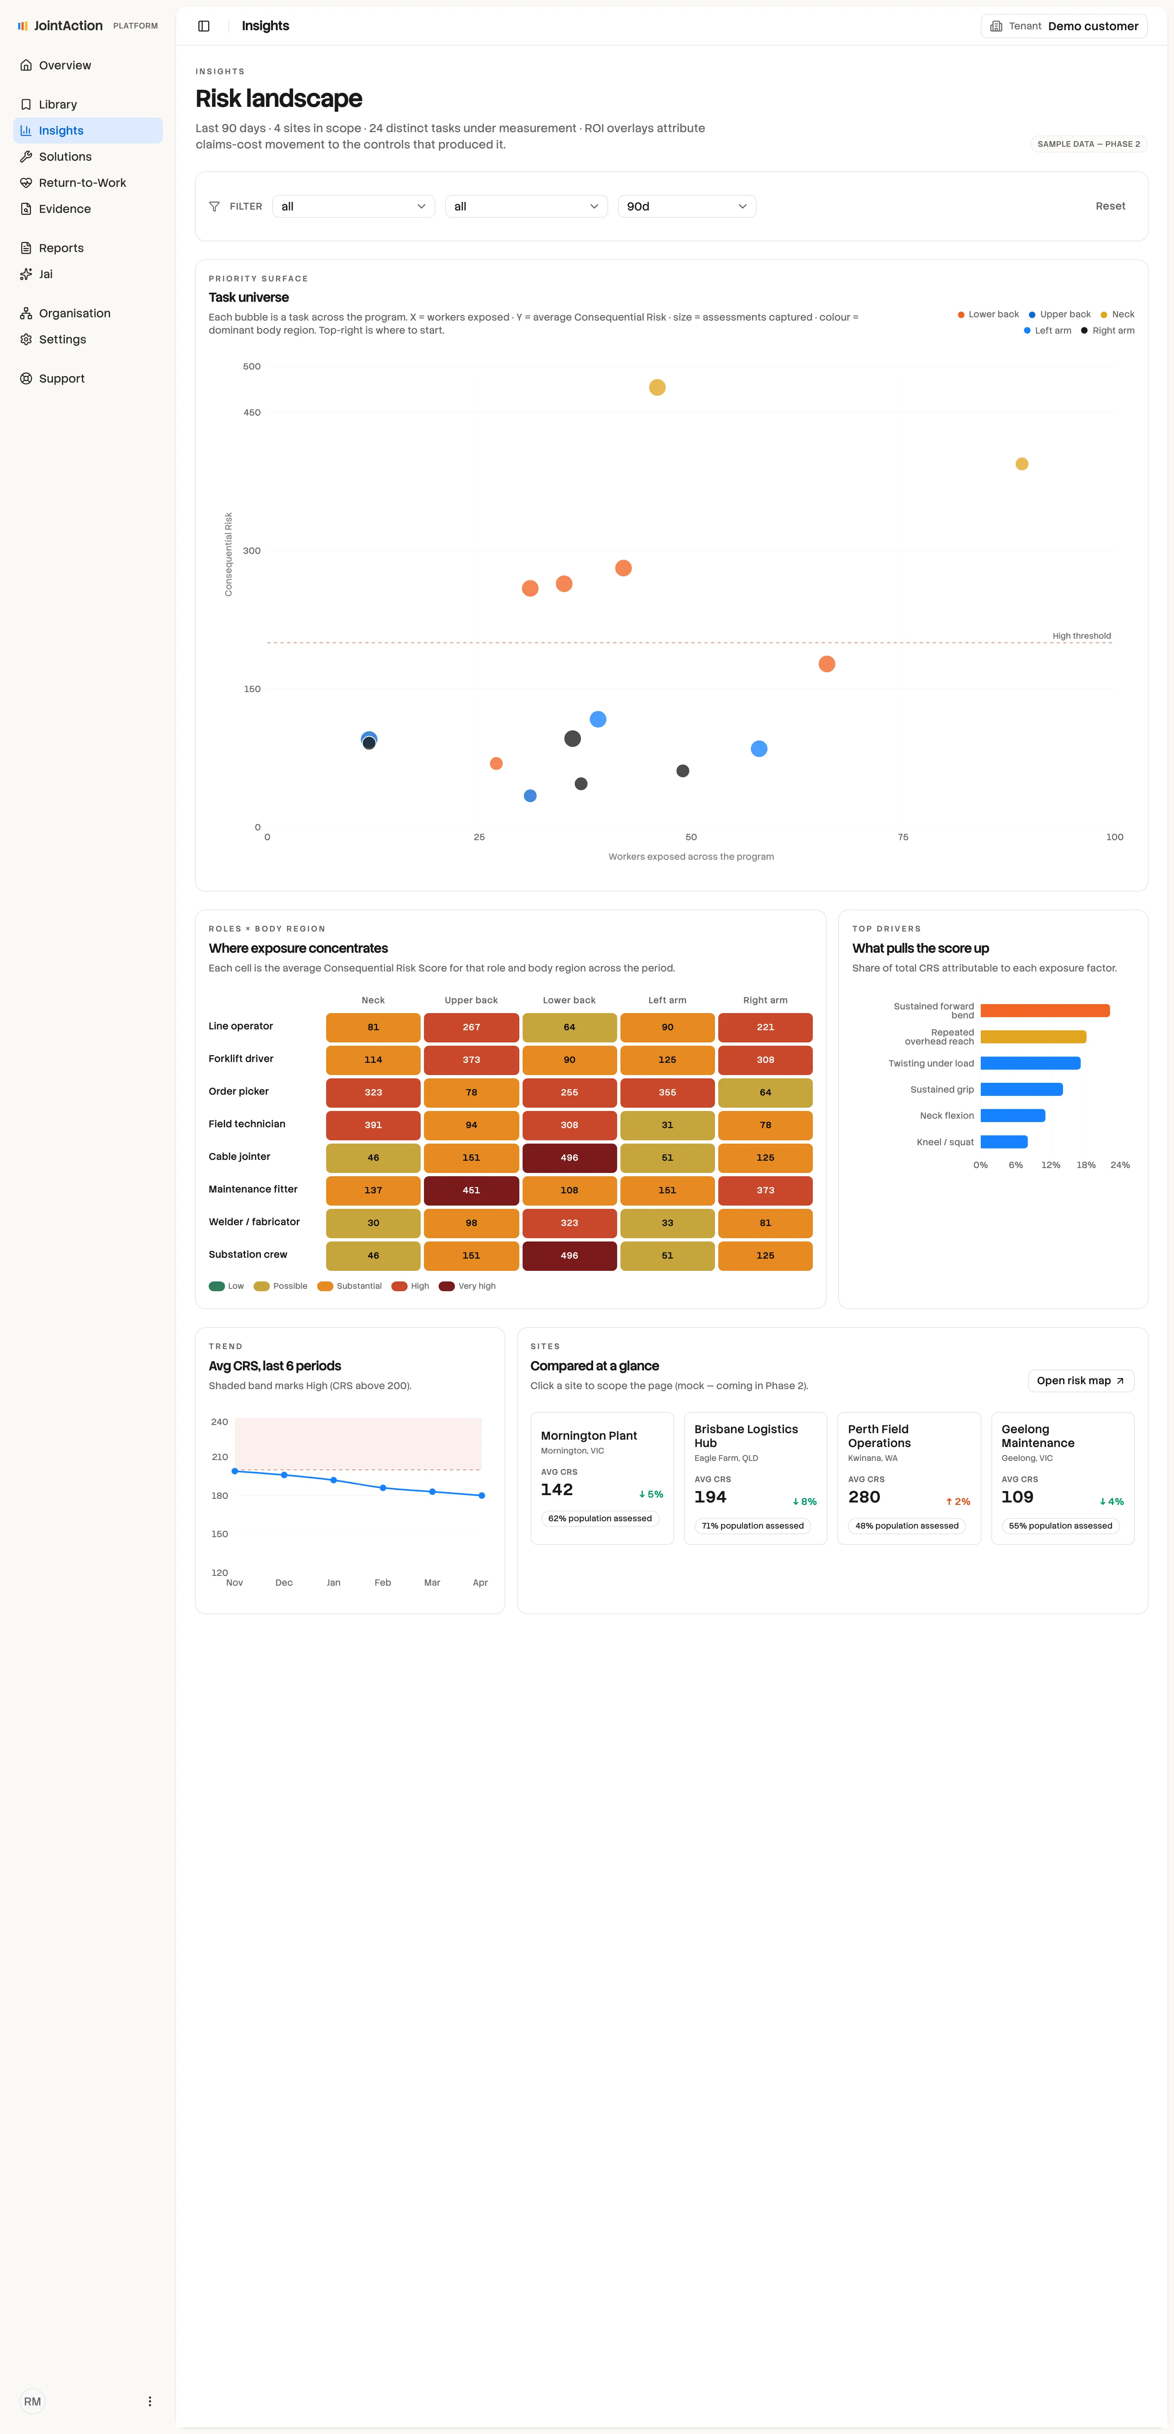Select Cable jointer Lower back 496 cell
Viewport: 1174px width, 2434px height.
(x=569, y=1157)
